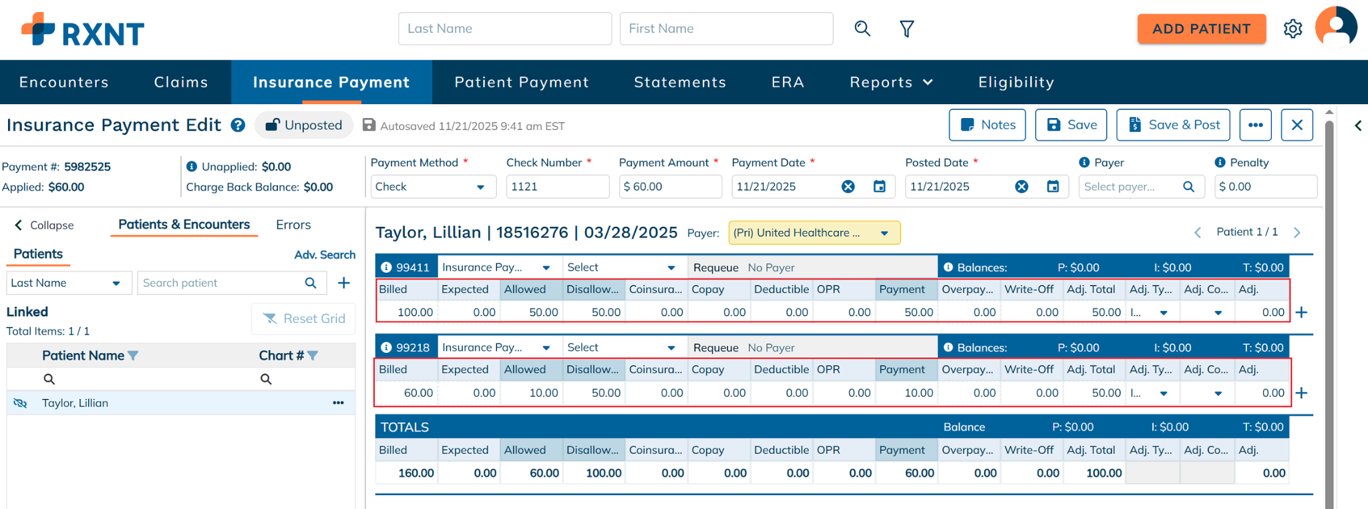The height and width of the screenshot is (509, 1368).
Task: Toggle the Unposted lock status
Action: point(304,125)
